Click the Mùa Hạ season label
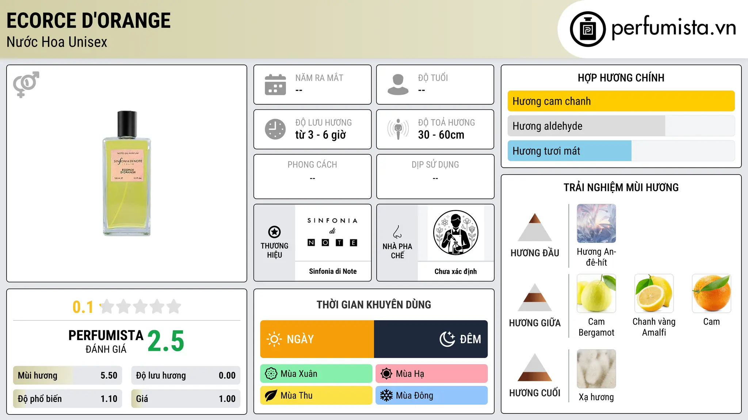 (x=410, y=374)
